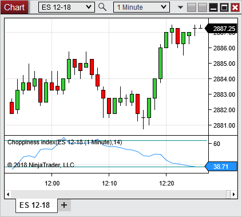The height and width of the screenshot is (217, 242).
Task: Close the chart window with red X
Action: click(x=235, y=7)
